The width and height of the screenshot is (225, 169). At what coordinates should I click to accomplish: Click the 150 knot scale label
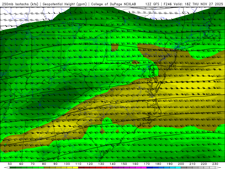click(124, 164)
